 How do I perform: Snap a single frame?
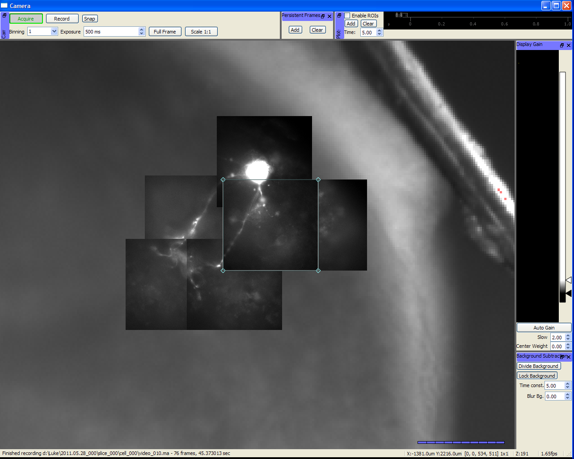click(90, 19)
